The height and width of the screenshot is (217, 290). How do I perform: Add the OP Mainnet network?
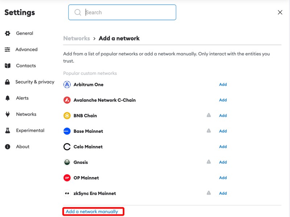223,178
